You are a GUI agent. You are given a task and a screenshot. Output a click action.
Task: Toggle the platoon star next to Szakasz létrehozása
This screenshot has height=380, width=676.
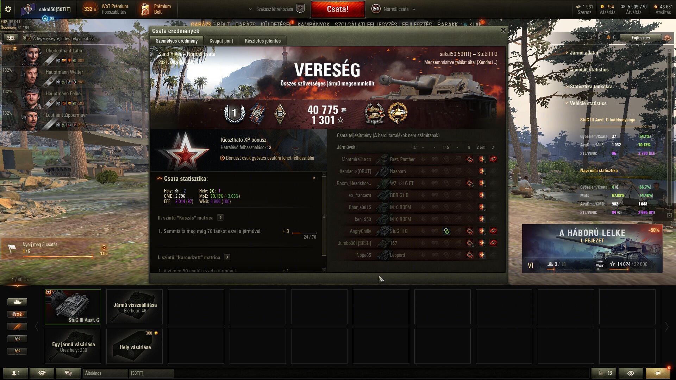[300, 9]
